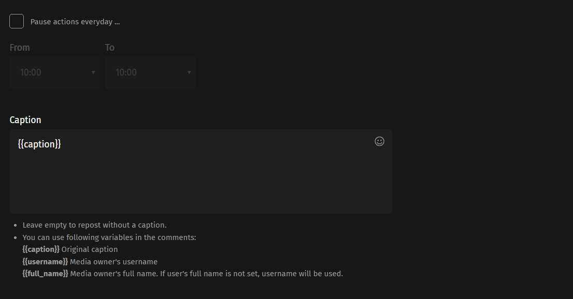This screenshot has height=299, width=573.
Task: Click the bold {{full_name}} variable hint
Action: (45, 274)
